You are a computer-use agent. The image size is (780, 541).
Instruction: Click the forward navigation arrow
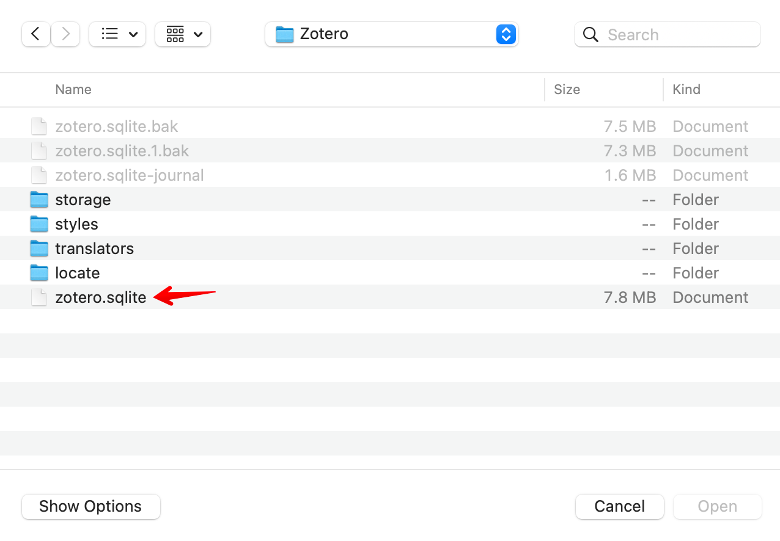coord(65,34)
